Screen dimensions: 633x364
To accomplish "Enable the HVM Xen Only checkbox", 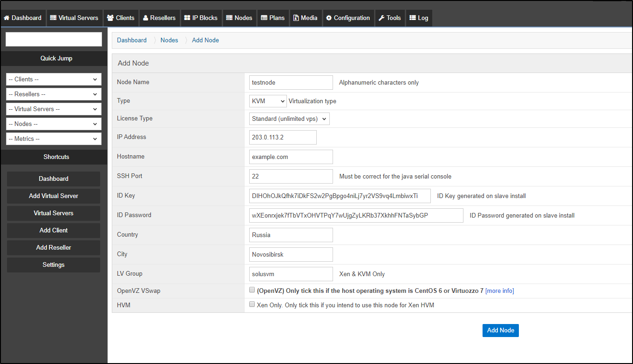I will 252,305.
